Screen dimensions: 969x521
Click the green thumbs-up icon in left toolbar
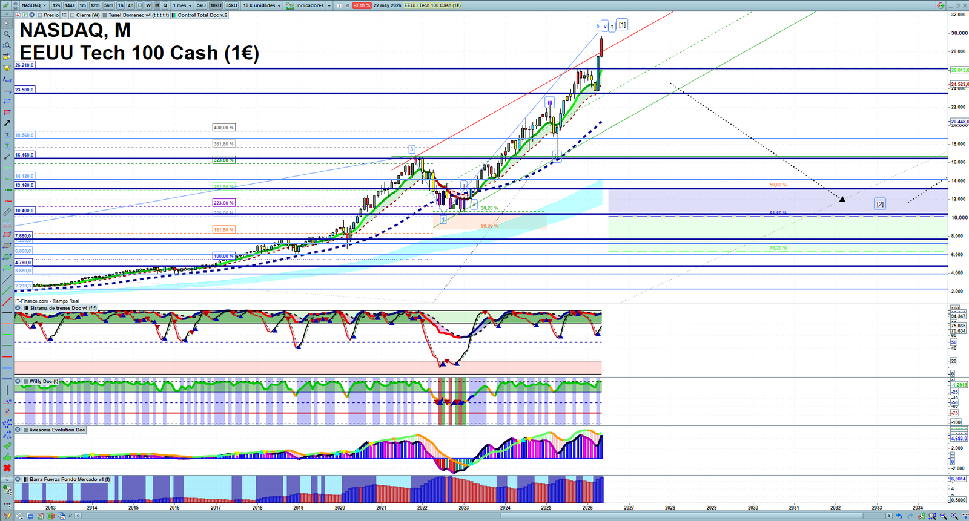(7, 457)
